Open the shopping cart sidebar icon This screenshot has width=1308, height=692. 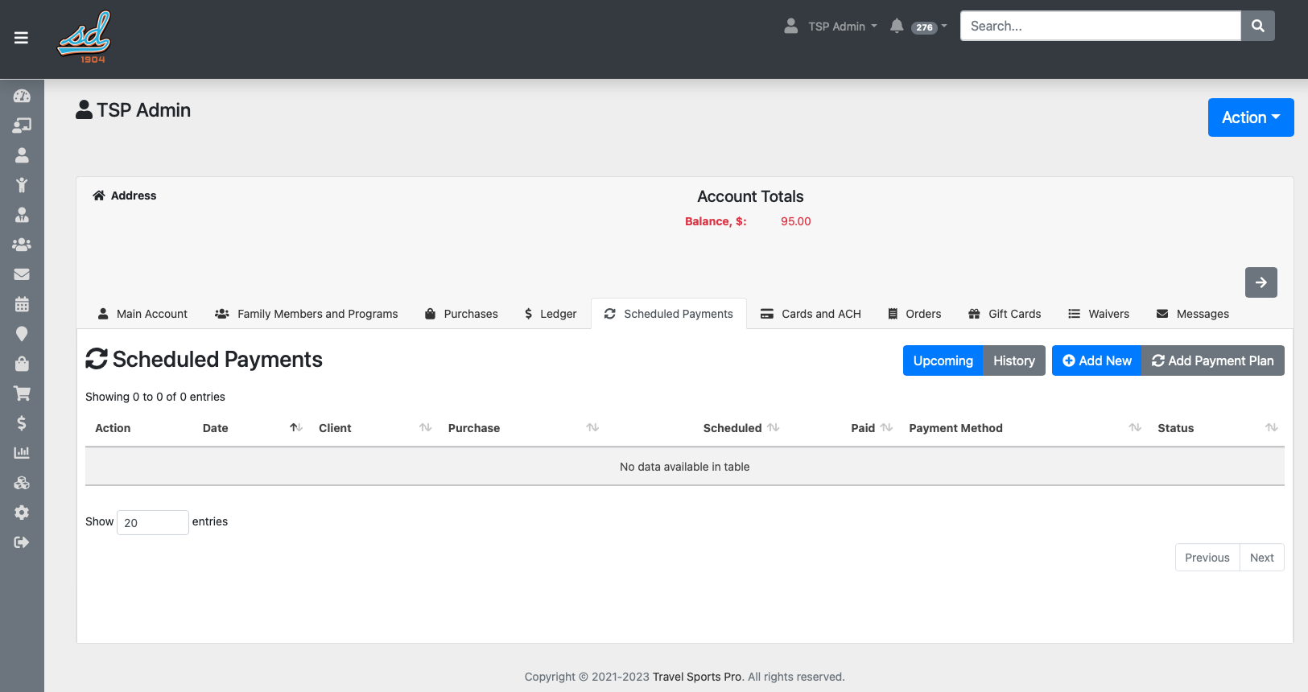[22, 393]
